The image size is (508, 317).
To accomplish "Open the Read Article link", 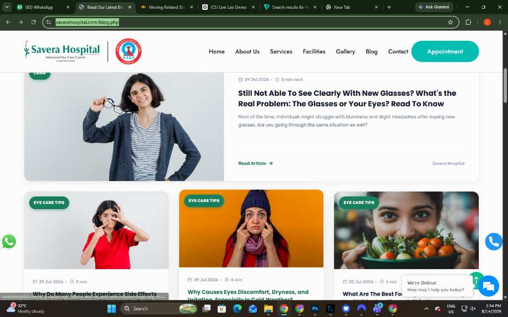I will (x=255, y=163).
